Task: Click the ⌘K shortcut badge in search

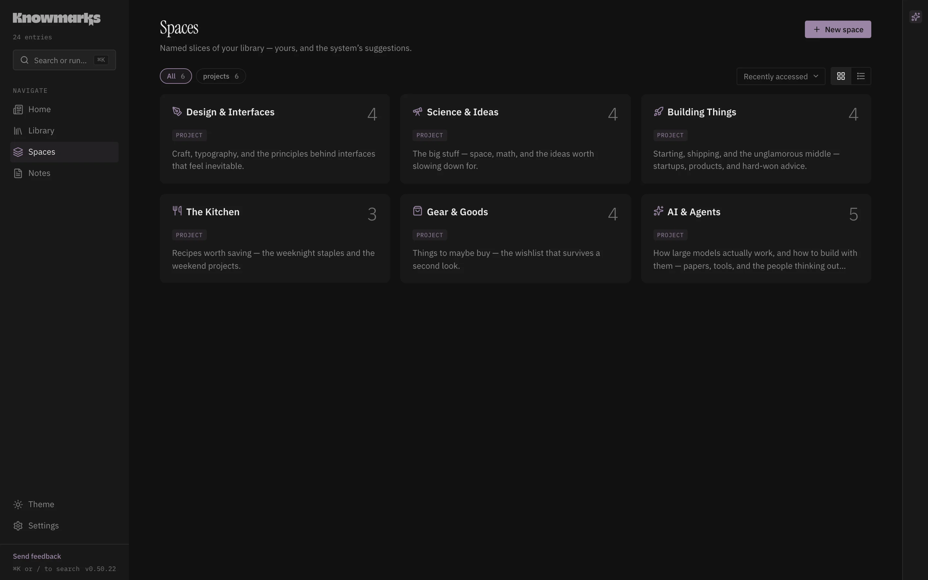Action: point(101,60)
